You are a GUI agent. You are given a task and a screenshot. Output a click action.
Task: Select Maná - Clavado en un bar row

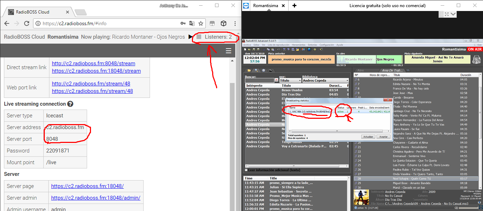pos(416,187)
